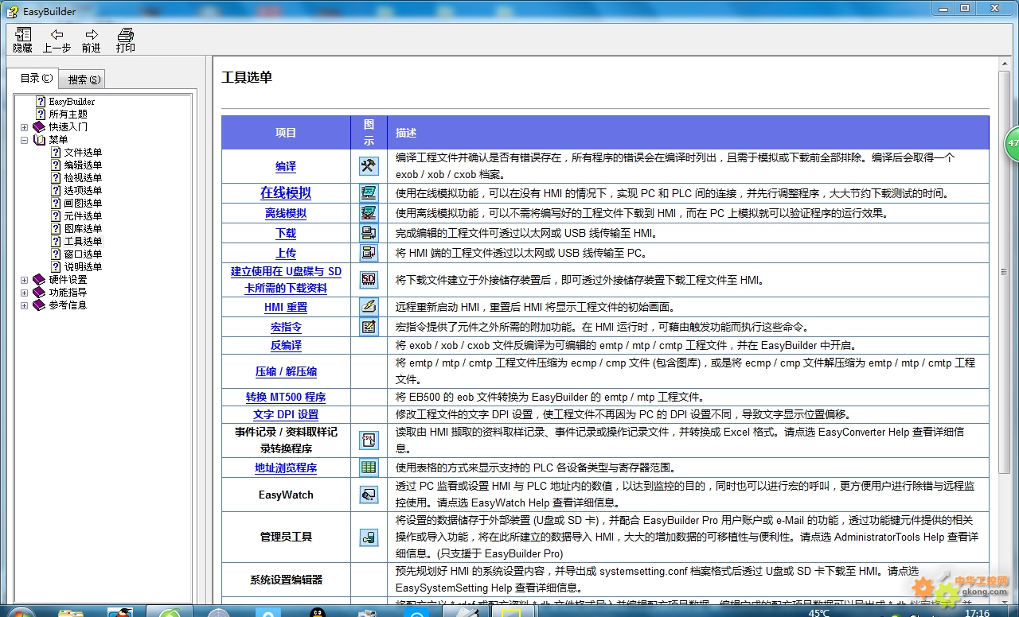Switch to the 搜索 tab
This screenshot has width=1019, height=617.
point(84,80)
